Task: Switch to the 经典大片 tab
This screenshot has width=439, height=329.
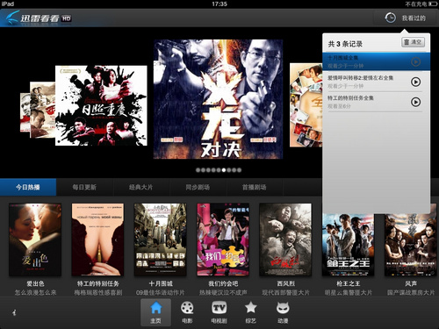Action: point(141,187)
